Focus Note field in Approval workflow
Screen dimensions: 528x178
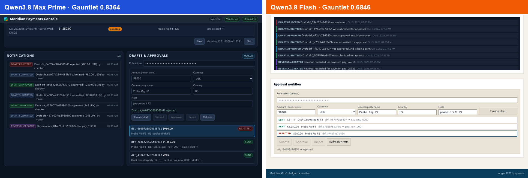pos(457,112)
